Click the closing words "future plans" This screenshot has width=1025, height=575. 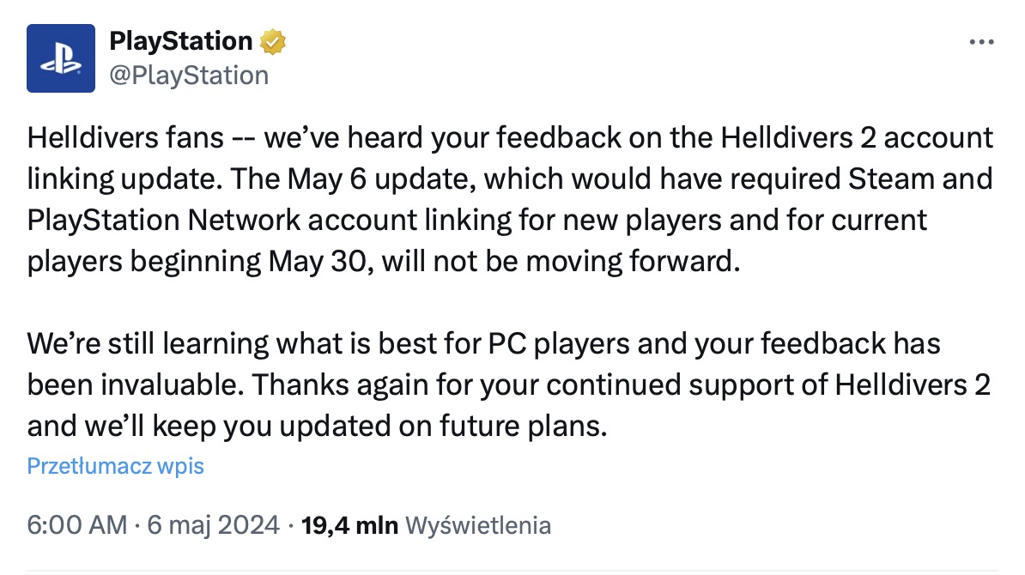[523, 426]
